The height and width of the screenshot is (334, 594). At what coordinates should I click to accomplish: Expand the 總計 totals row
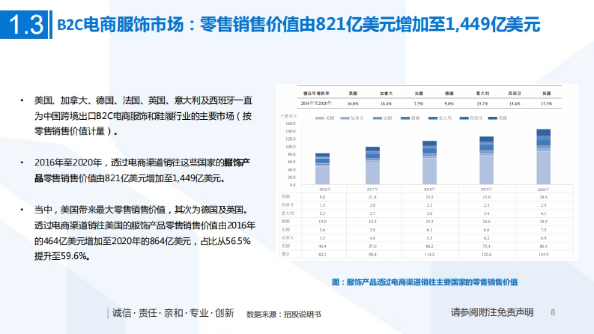pyautogui.click(x=285, y=253)
